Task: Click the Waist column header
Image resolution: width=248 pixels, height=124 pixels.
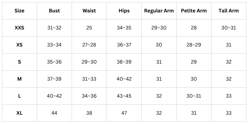Action: (x=89, y=11)
